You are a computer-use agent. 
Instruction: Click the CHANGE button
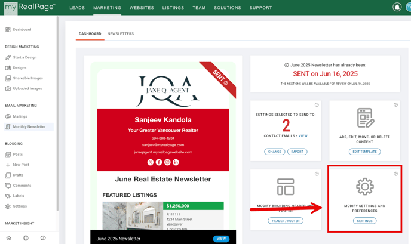274,152
